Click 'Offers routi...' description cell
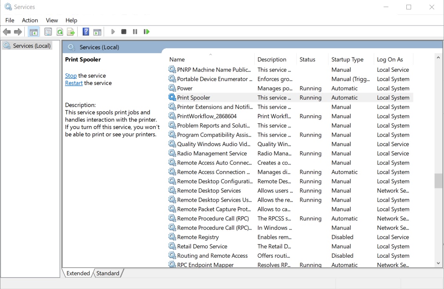Screen dimensions: 444x289 click(274, 256)
